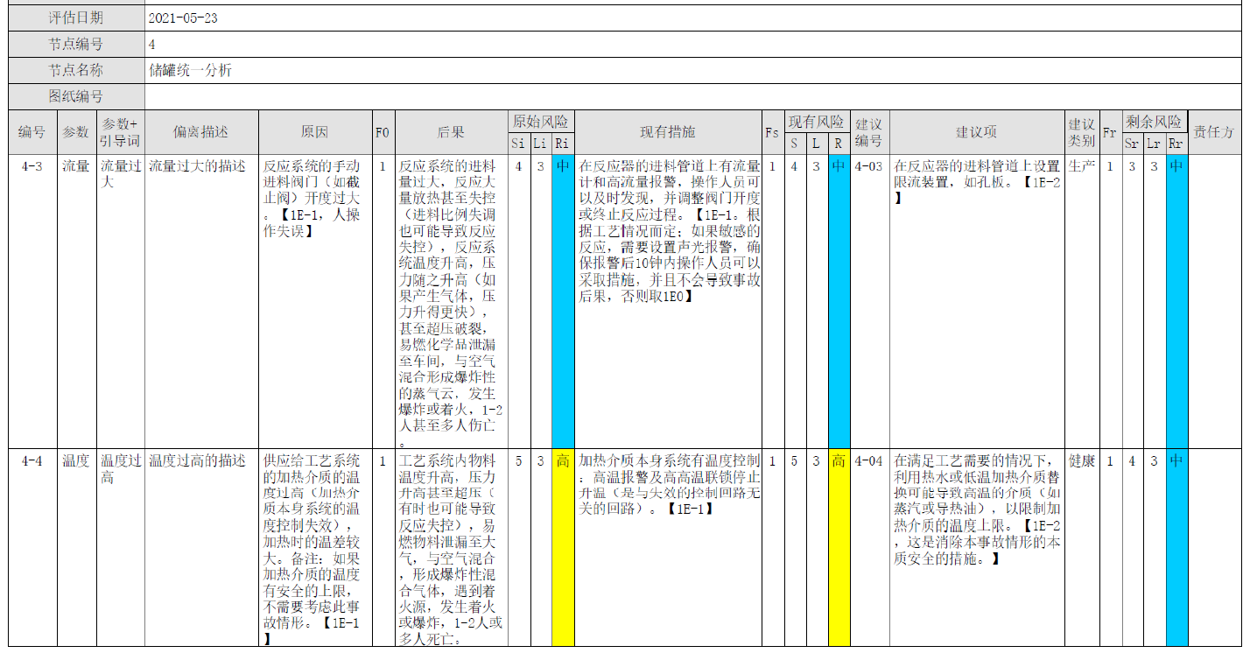The width and height of the screenshot is (1250, 653).
Task: Click the date value 2021-05-23
Action: (183, 18)
